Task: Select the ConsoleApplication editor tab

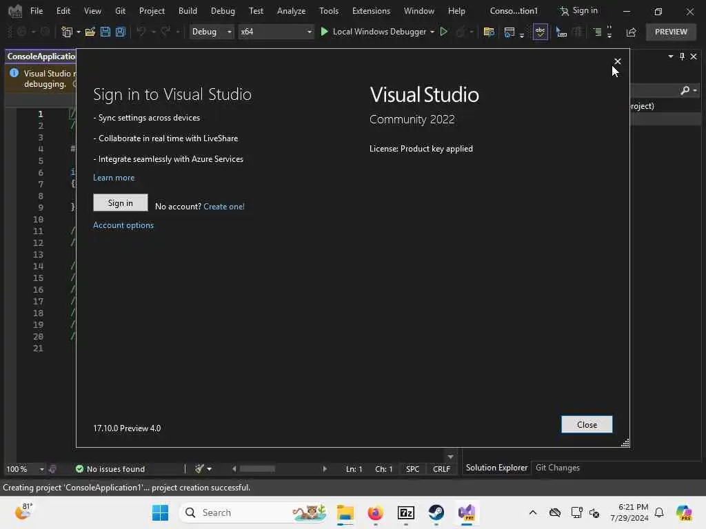Action: coord(41,56)
